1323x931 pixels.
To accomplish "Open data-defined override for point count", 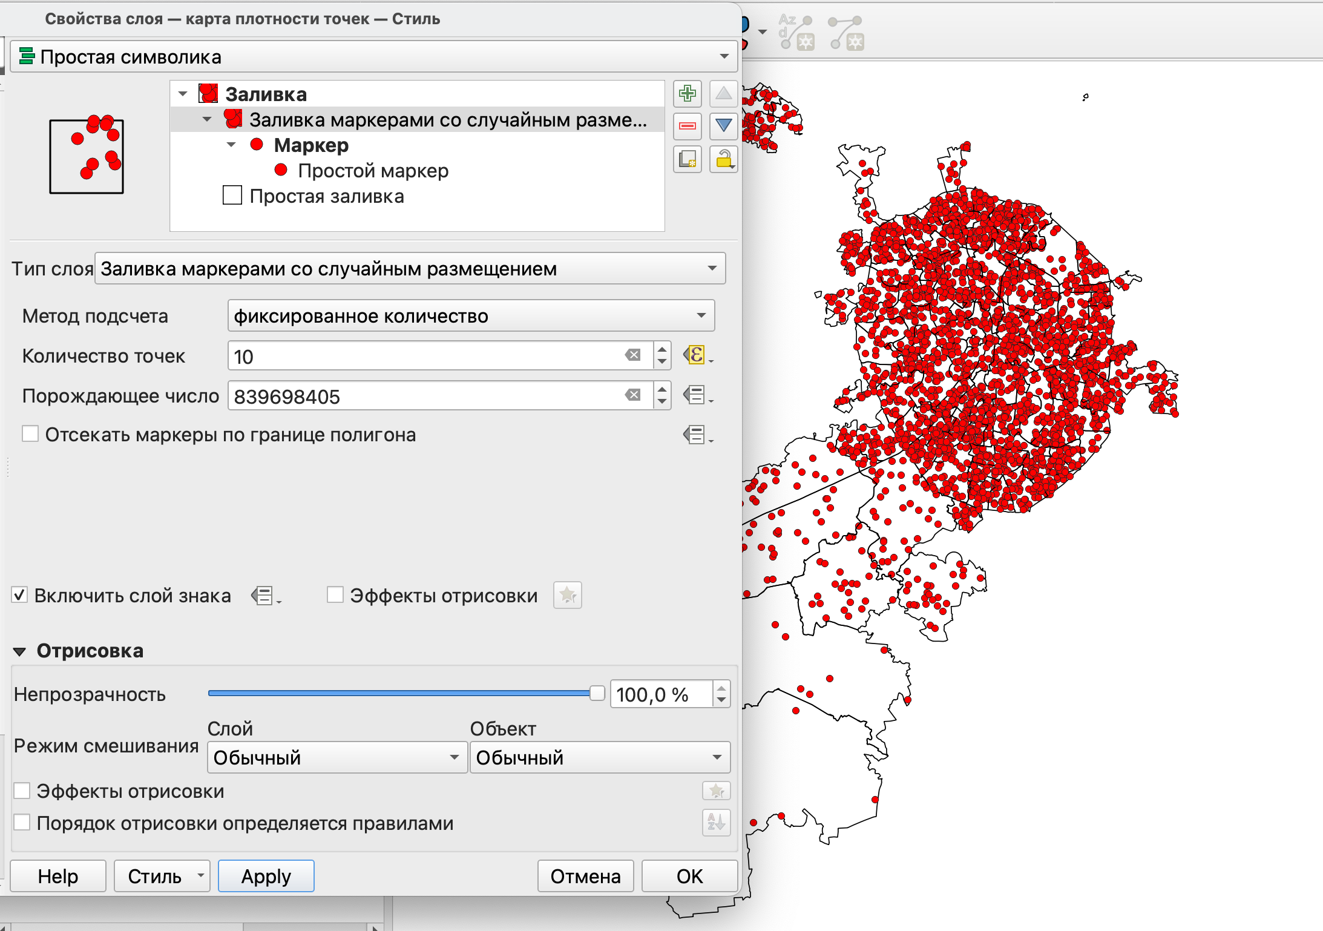I will click(697, 355).
